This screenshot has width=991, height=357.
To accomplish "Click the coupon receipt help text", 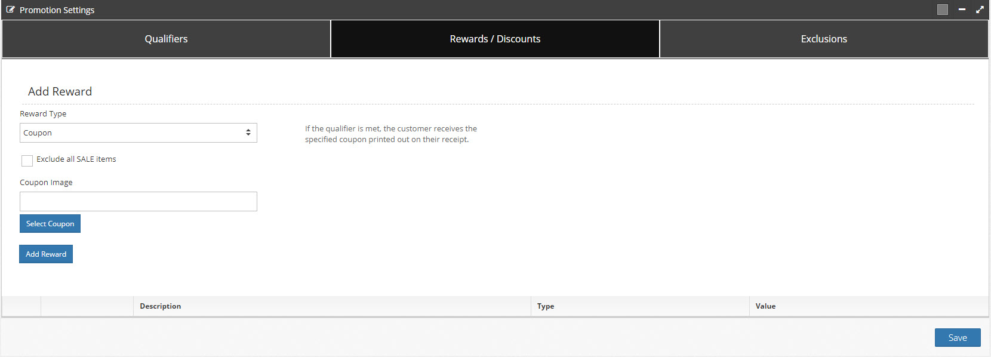I will pos(390,134).
